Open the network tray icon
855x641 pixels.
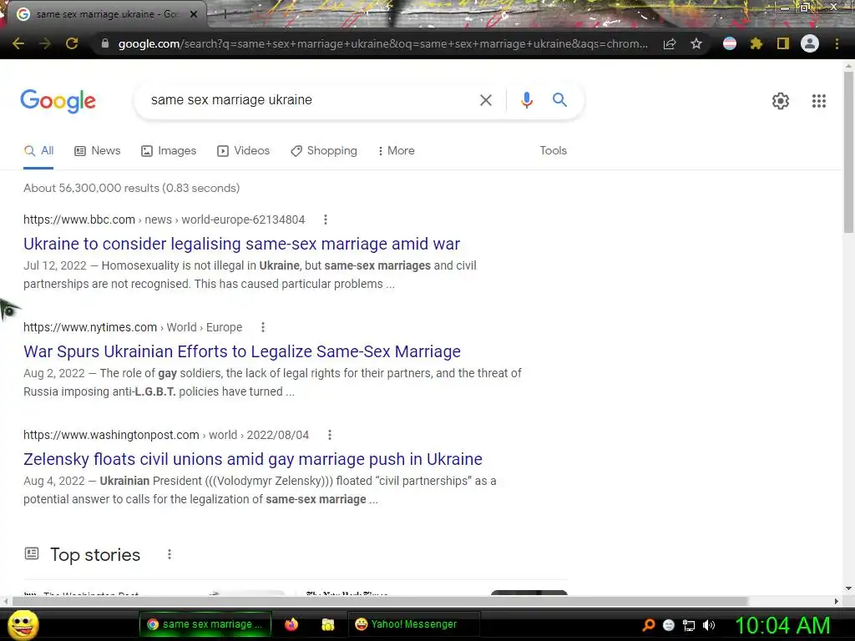point(689,625)
